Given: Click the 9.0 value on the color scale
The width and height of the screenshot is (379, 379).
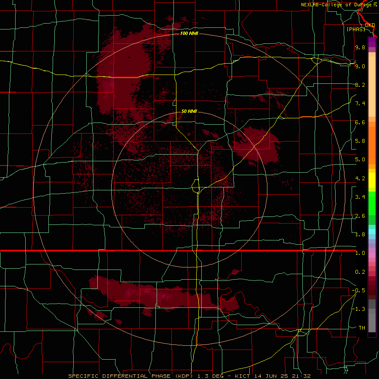Looking at the screenshot, I should coord(360,66).
